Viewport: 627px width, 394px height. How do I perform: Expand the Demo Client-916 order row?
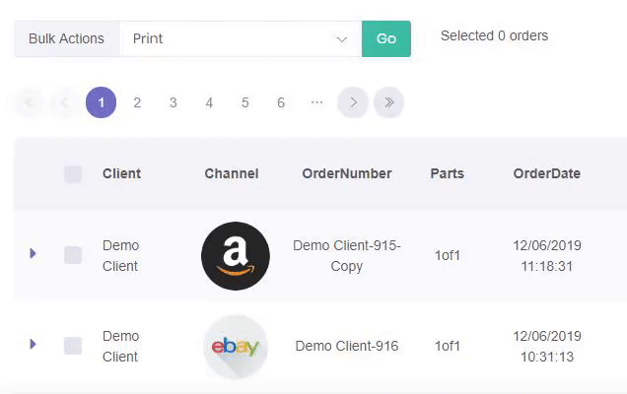[34, 345]
